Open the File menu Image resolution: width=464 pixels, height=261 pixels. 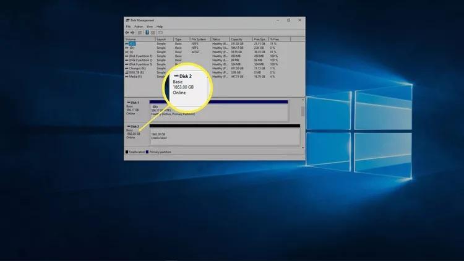coord(129,27)
